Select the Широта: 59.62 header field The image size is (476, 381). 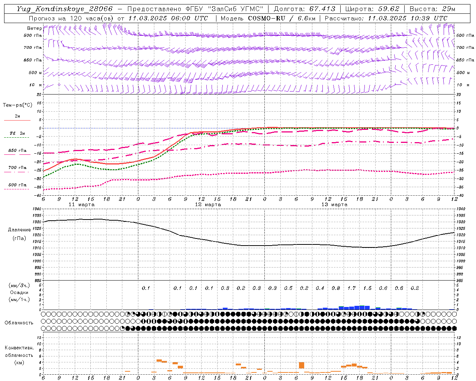372,9
